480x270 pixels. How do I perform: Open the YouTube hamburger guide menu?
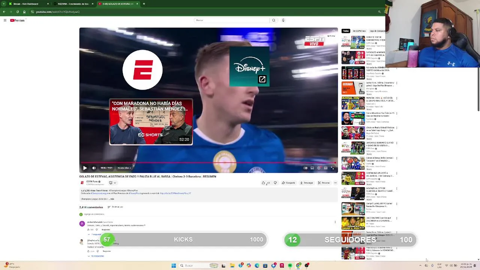coord(5,20)
